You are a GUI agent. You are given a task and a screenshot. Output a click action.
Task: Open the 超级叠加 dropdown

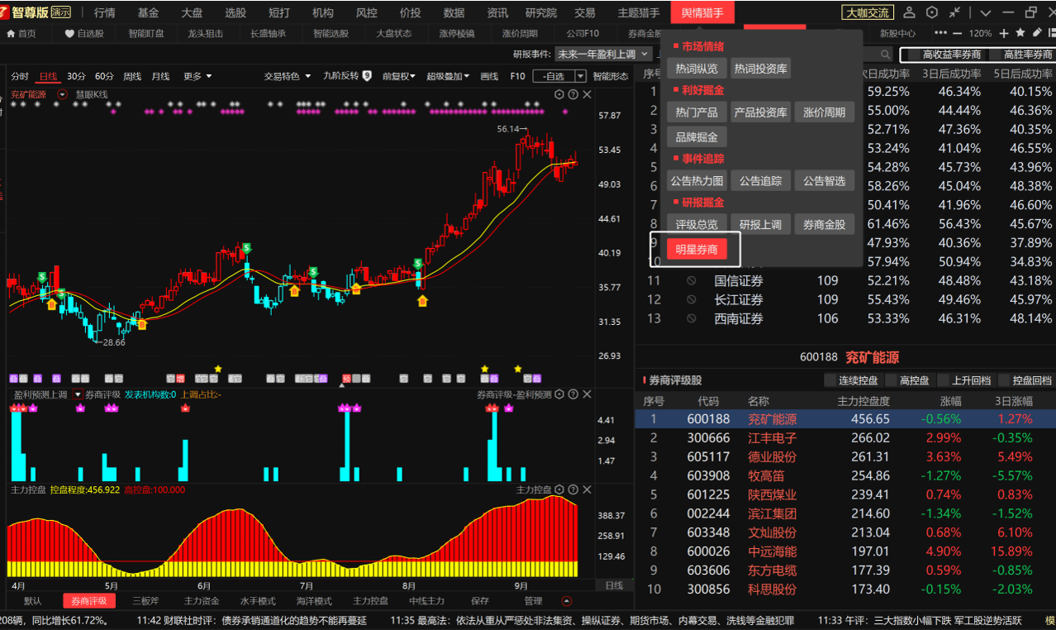point(448,76)
